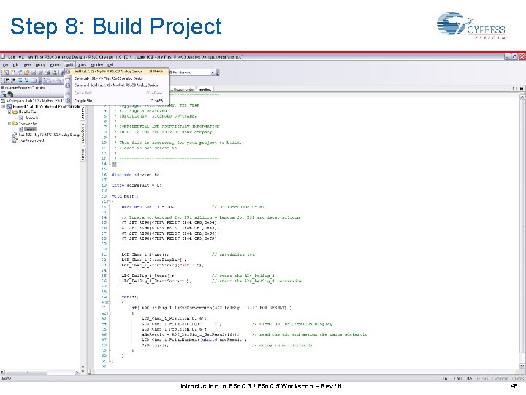The width and height of the screenshot is (526, 395).
Task: Open the Project menu
Action: [56, 64]
